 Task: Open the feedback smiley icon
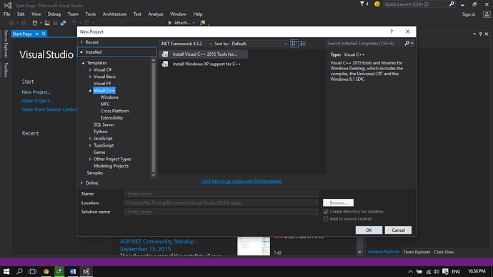click(377, 4)
